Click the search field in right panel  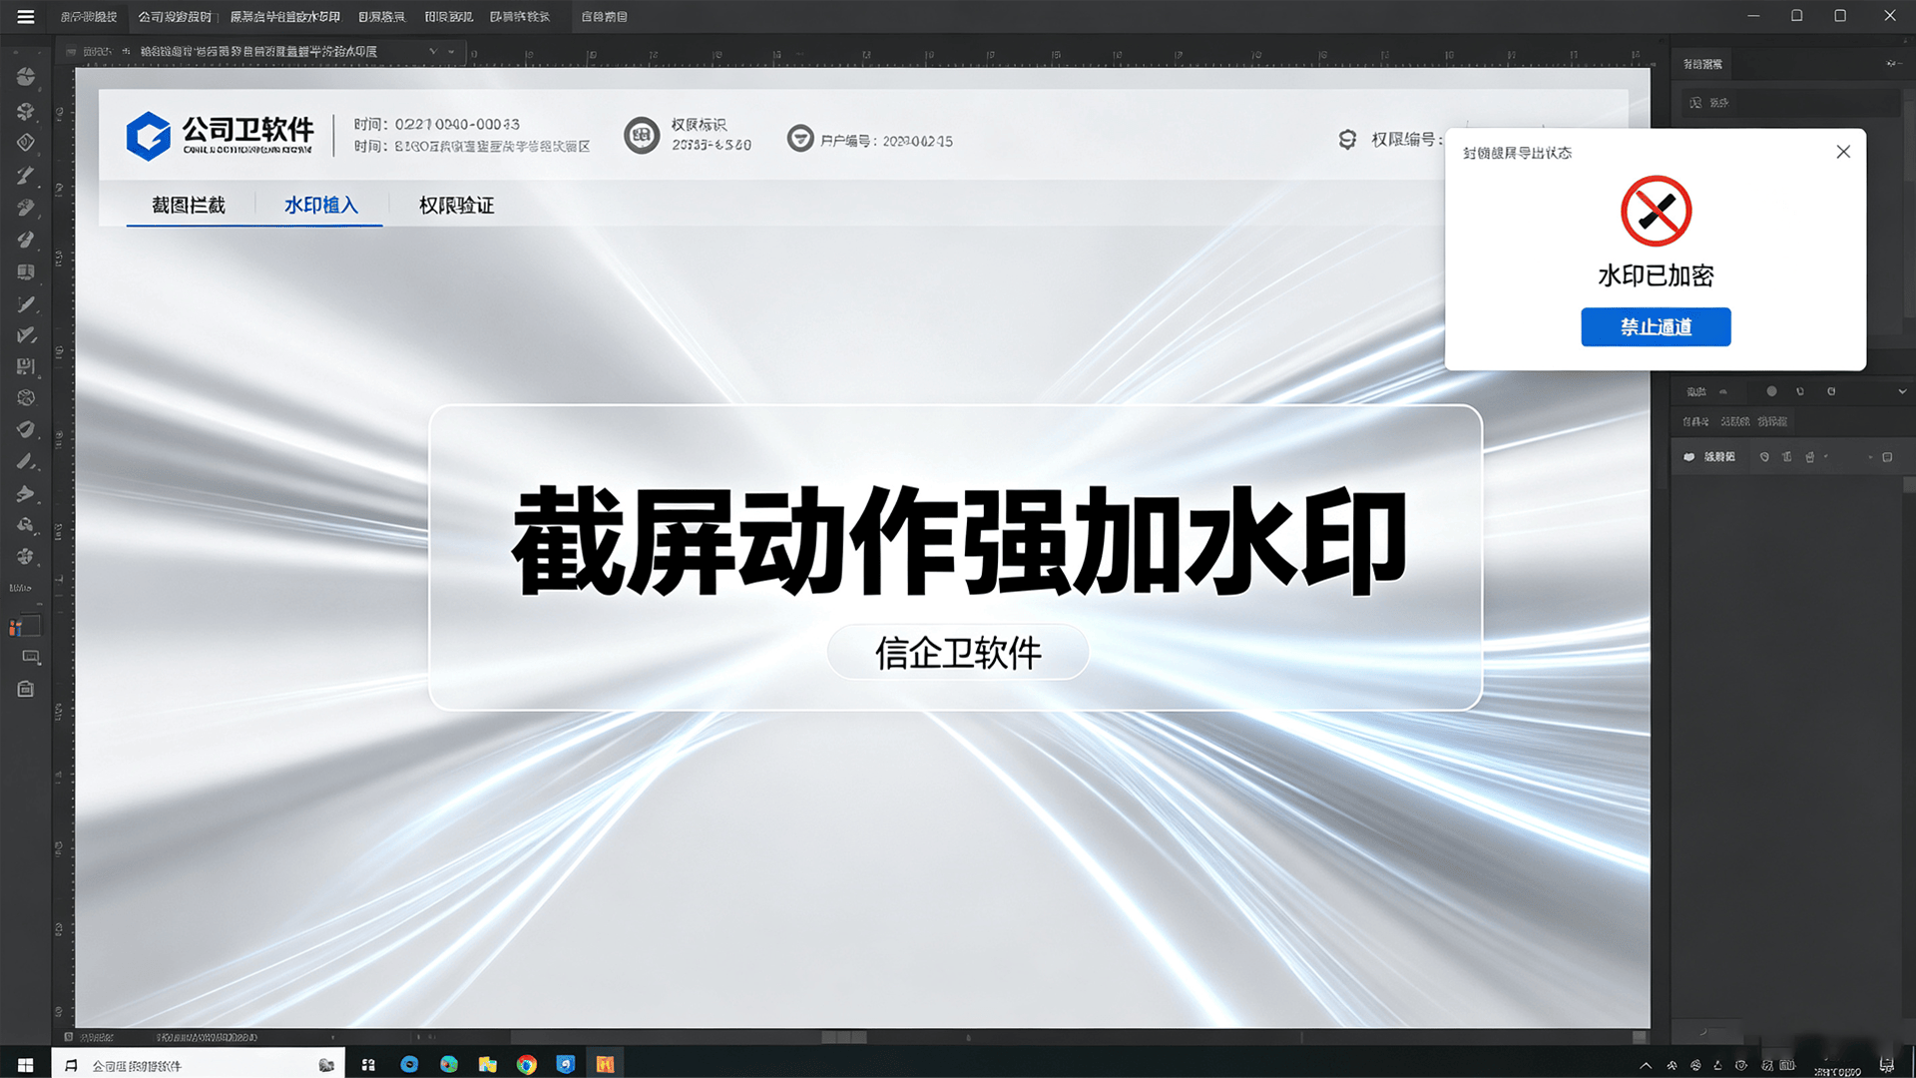[1789, 103]
